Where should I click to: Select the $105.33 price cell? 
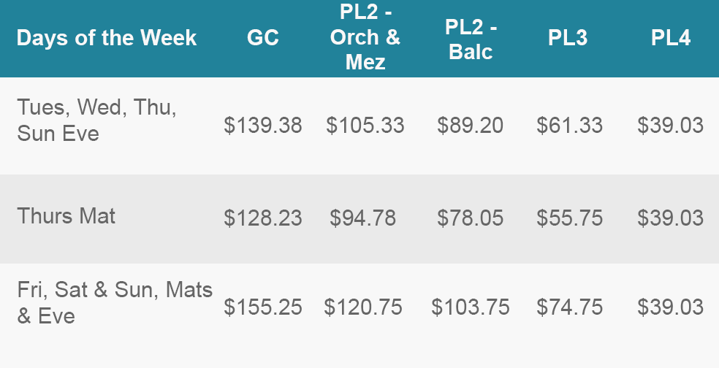[x=365, y=125]
